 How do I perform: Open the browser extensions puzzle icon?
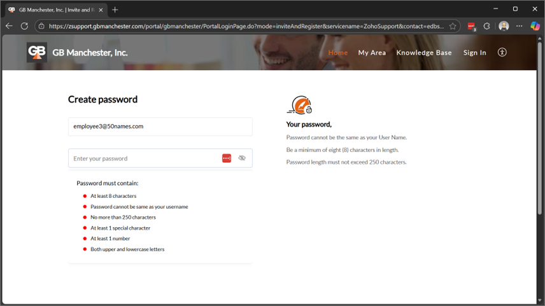[487, 26]
